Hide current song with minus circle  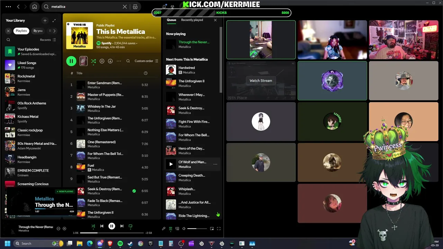58,228
